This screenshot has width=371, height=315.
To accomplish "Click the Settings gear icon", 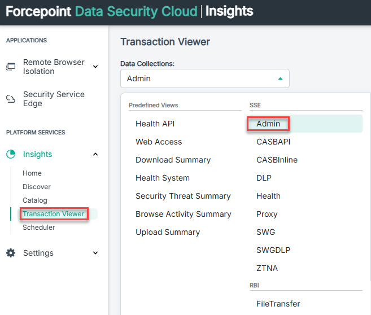I will click(x=11, y=253).
